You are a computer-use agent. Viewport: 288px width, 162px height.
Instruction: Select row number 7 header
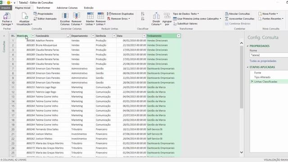coord(13,68)
